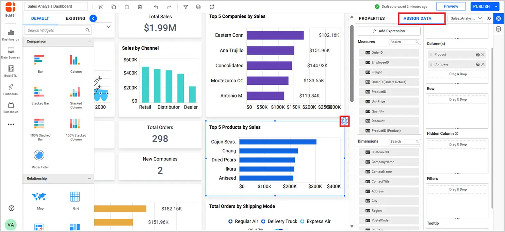Click the data source settings toolbar icon
This screenshot has width=505, height=232.
point(199,7)
